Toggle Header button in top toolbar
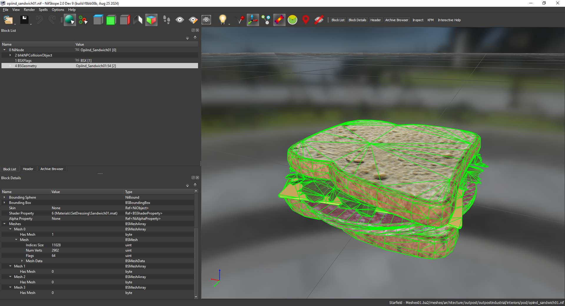The image size is (565, 306). 375,20
